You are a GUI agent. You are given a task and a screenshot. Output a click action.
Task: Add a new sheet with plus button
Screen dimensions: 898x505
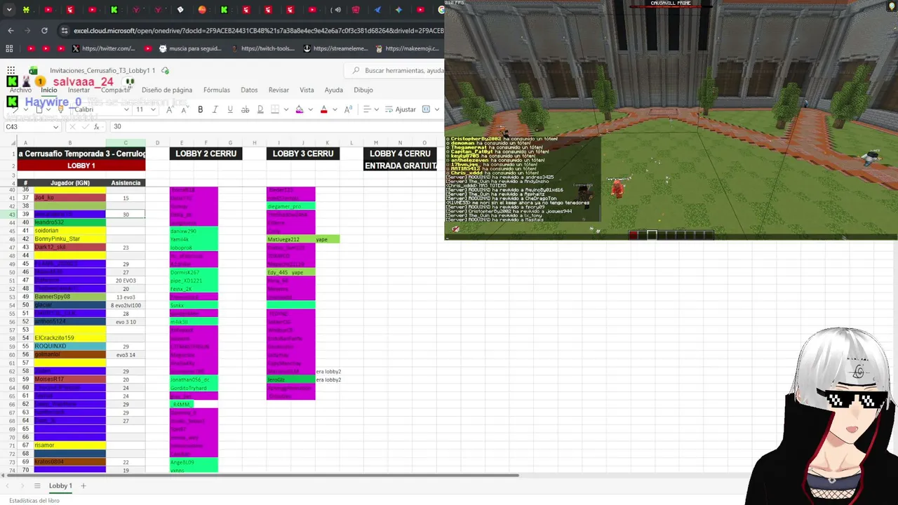tap(83, 485)
